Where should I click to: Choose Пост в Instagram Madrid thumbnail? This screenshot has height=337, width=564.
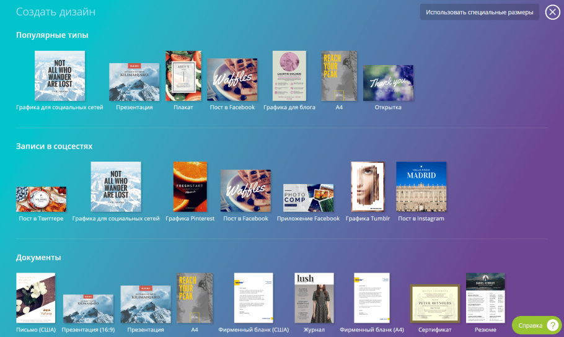click(421, 187)
